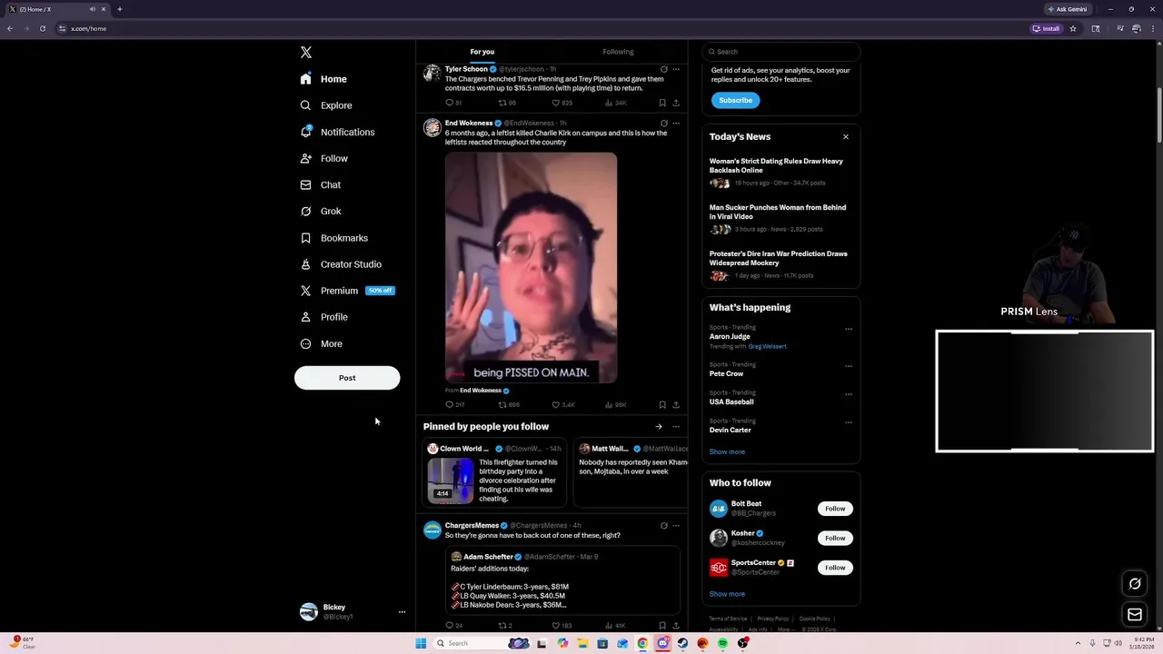This screenshot has height=654, width=1163.
Task: Repost the End Wokeness post
Action: click(509, 405)
